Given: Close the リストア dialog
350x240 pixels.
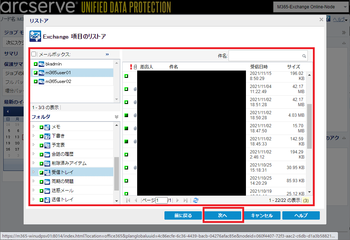Looking at the screenshot, I should [x=321, y=19].
